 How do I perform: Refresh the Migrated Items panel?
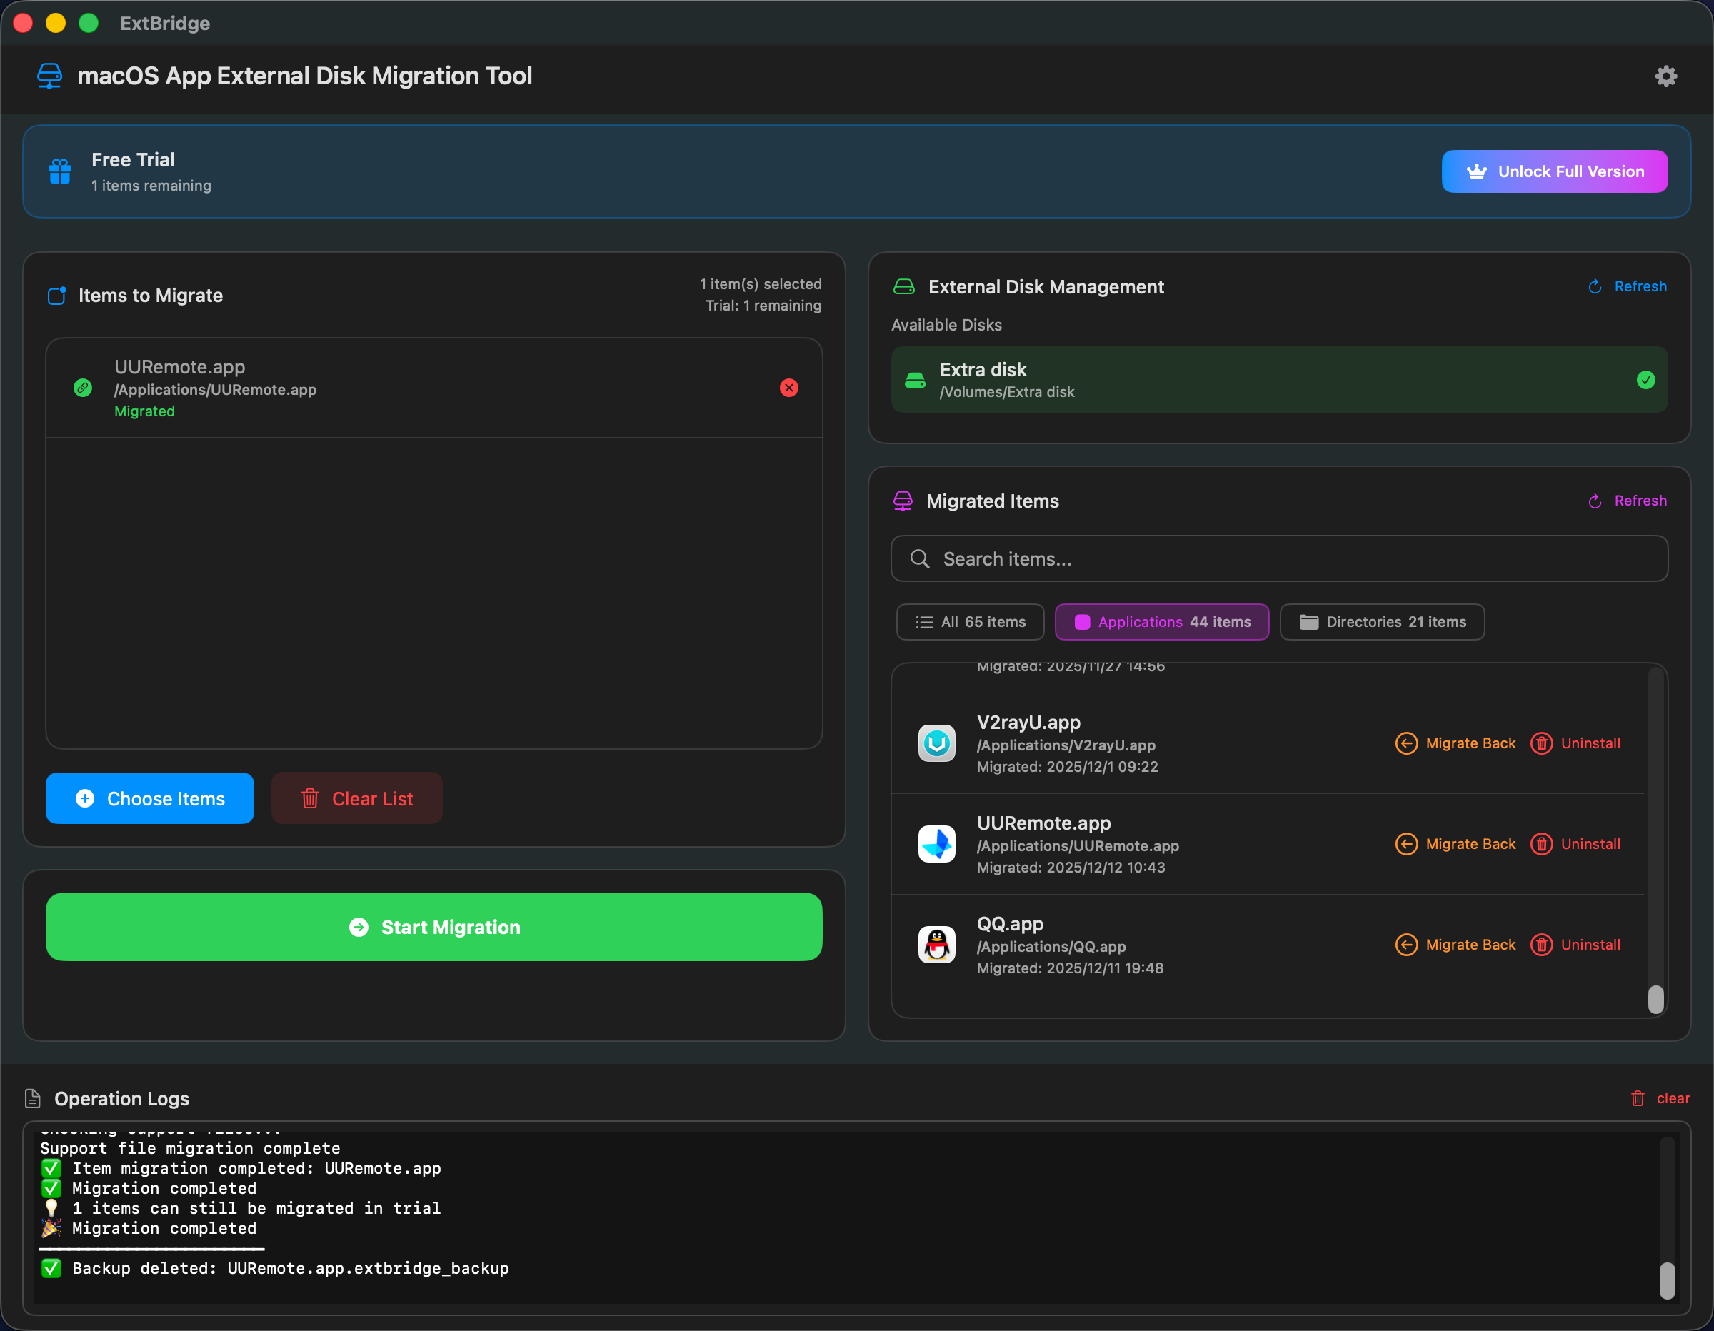[1626, 501]
